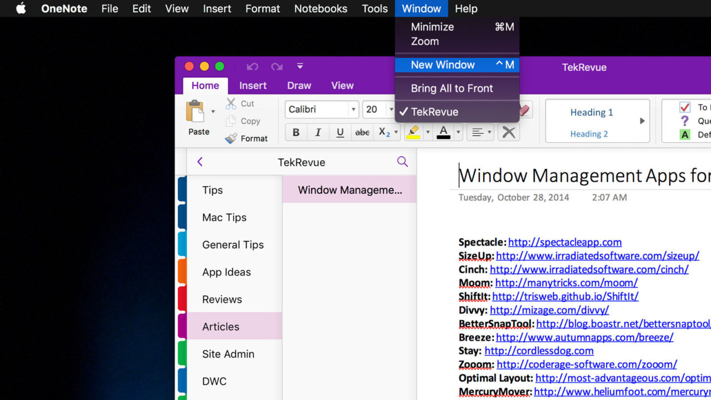Open search with magnifier icon
Viewport: 711px width, 400px height.
[x=403, y=162]
